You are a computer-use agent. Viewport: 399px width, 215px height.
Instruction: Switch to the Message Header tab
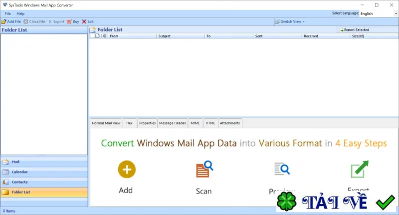coord(173,123)
